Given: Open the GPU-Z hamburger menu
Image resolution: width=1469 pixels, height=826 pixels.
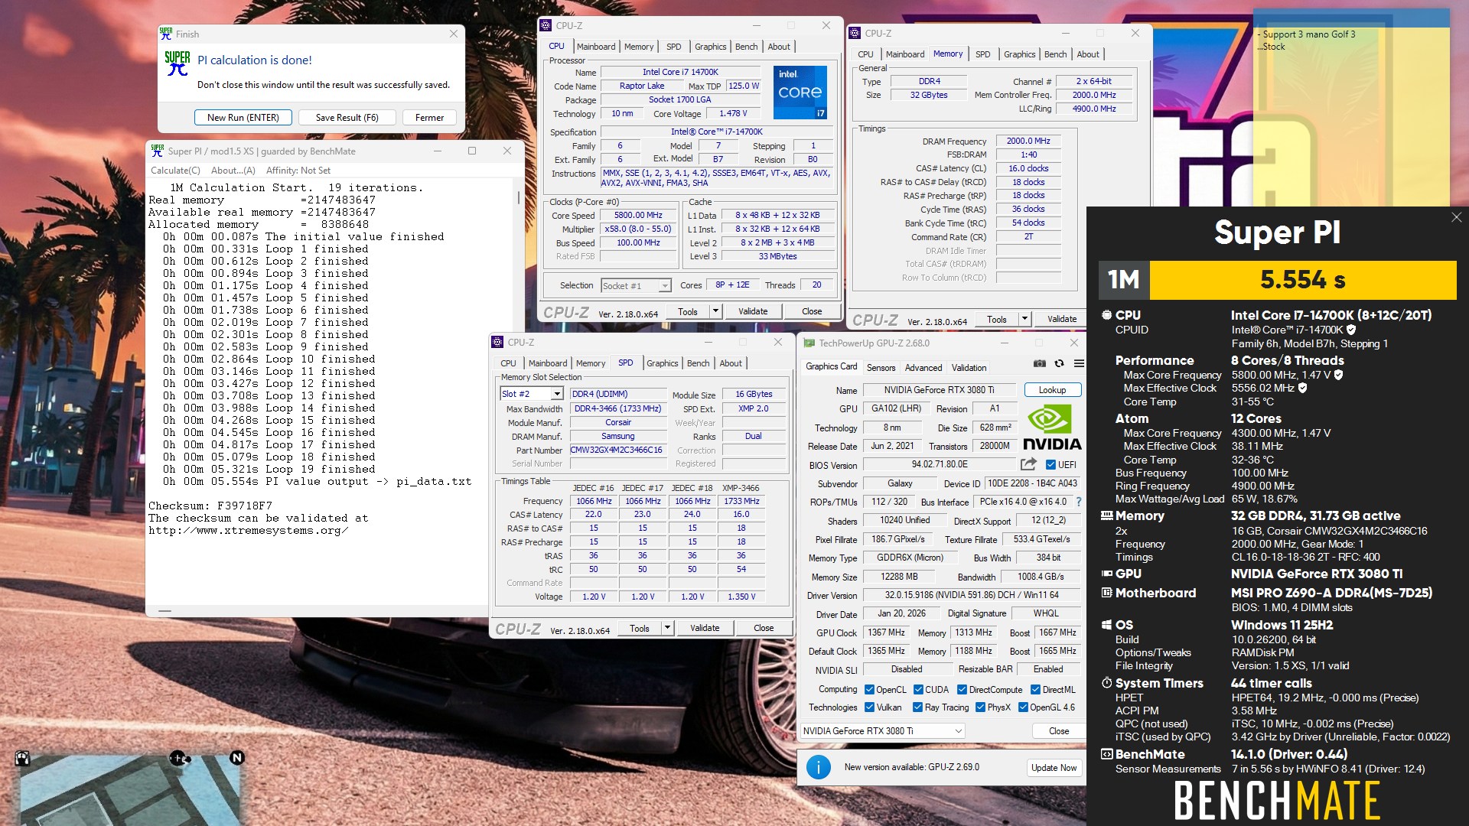Looking at the screenshot, I should (x=1079, y=363).
